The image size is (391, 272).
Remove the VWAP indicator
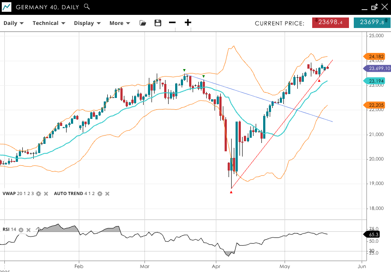pyautogui.click(x=46, y=193)
